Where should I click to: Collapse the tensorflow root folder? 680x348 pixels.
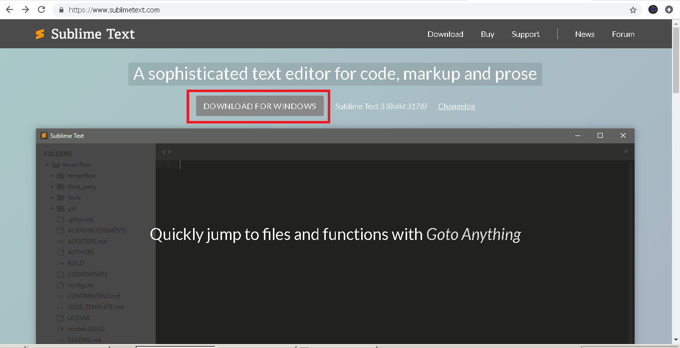pos(47,164)
